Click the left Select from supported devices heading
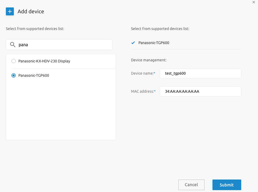This screenshot has width=258, height=192. point(35,29)
